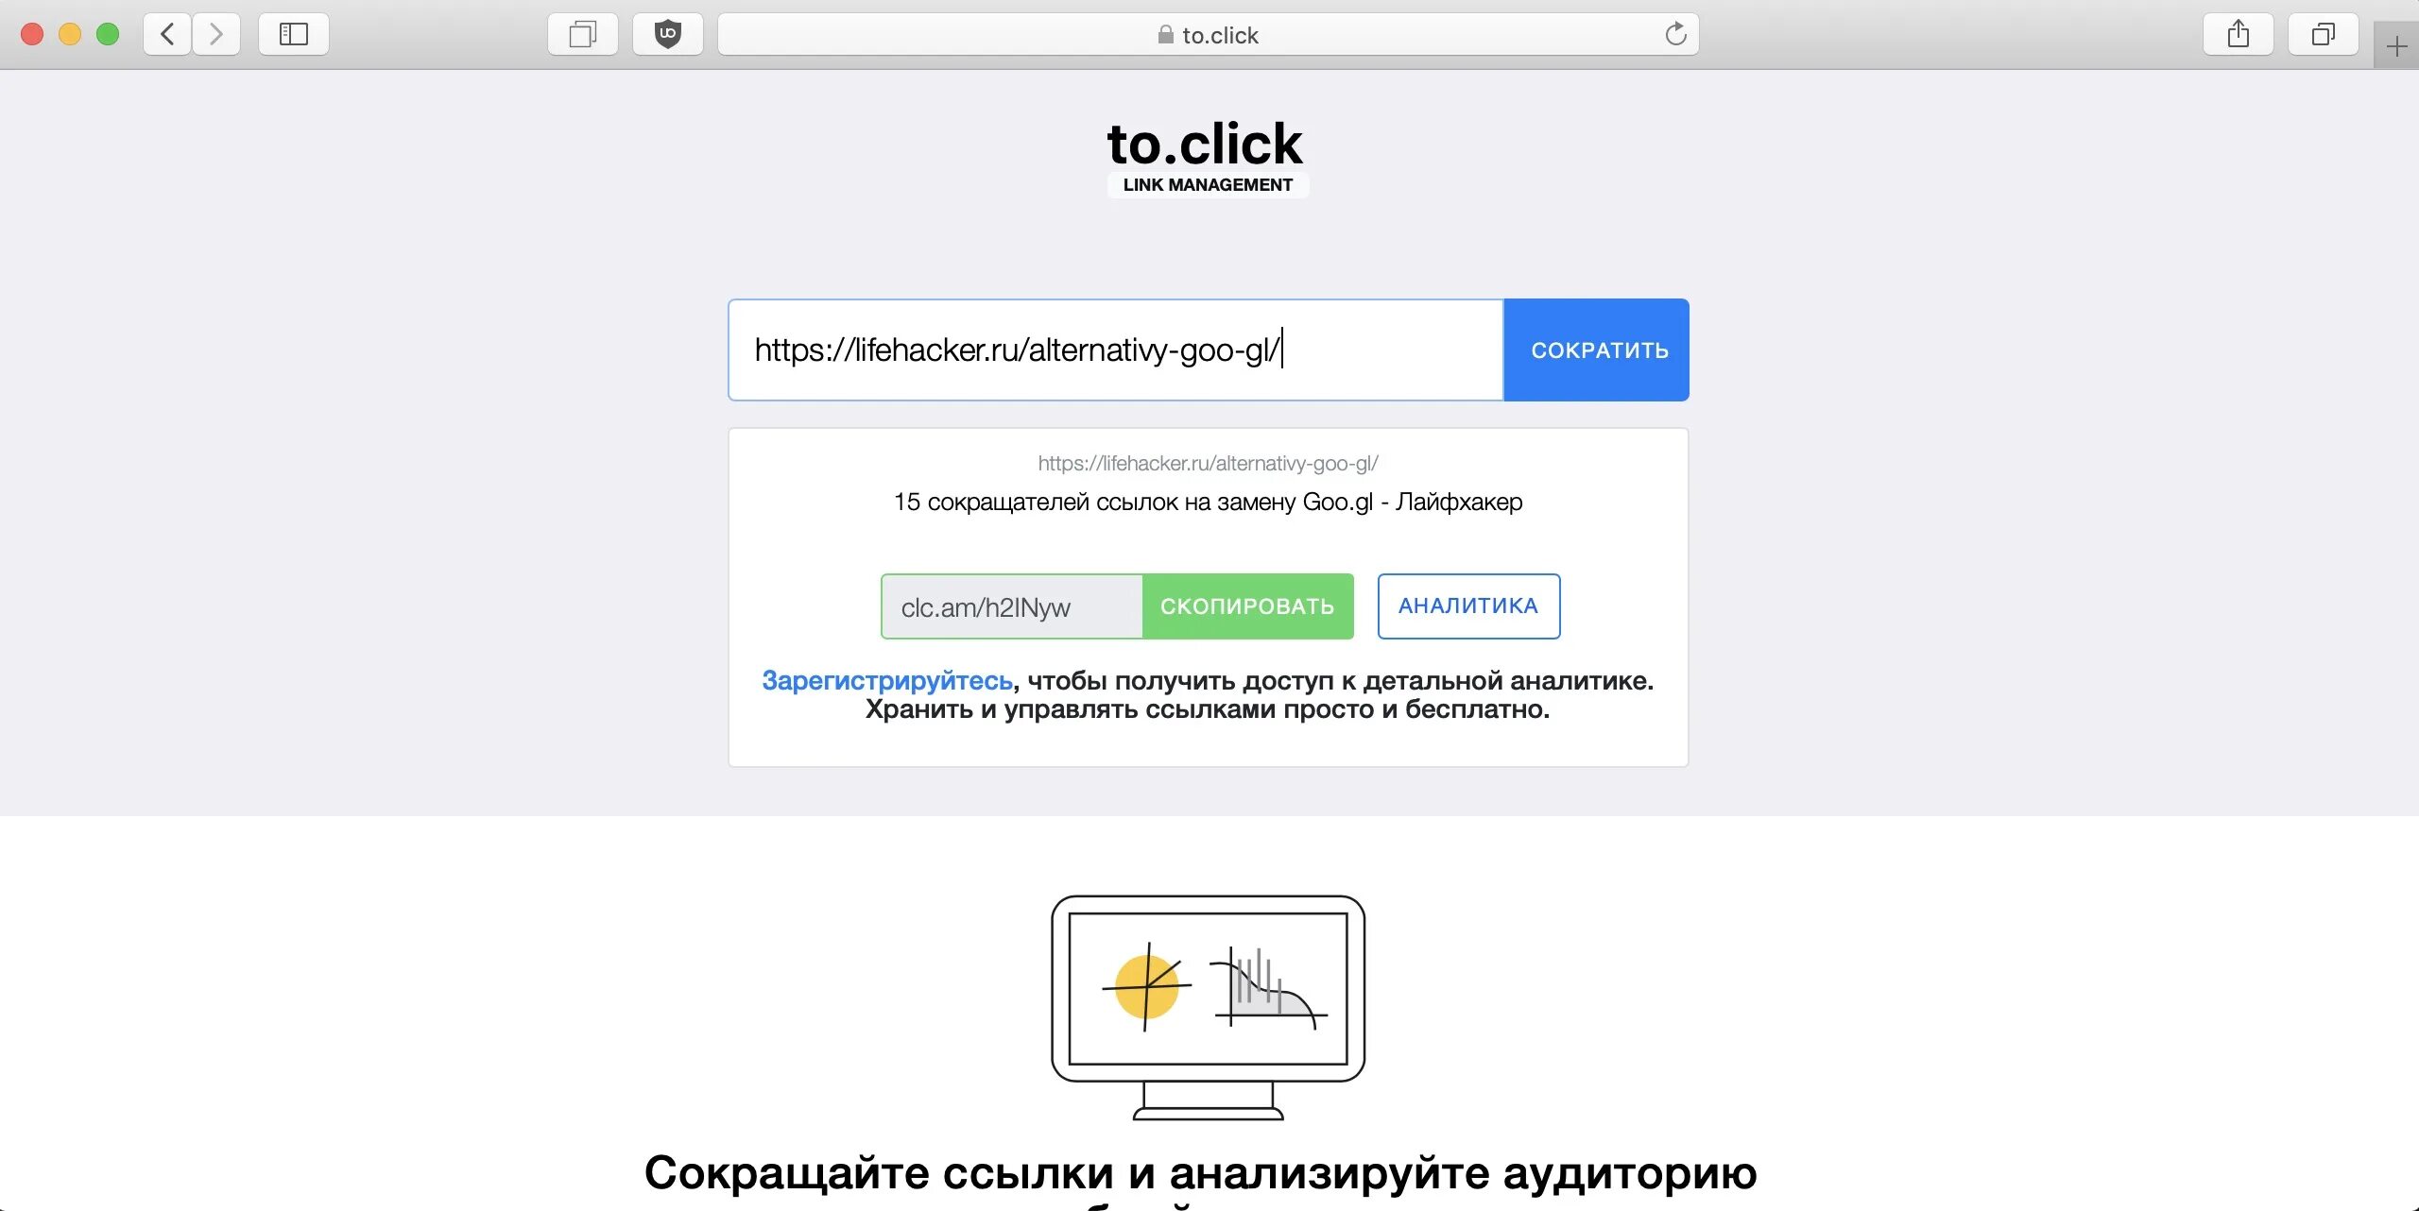The height and width of the screenshot is (1211, 2419).
Task: Copy the short link with СКОПИРОВАТЬ
Action: 1247,606
